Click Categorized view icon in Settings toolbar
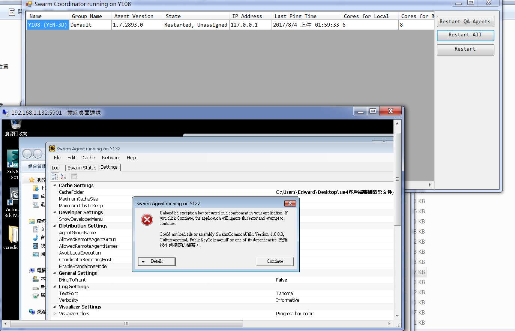The height and width of the screenshot is (331, 515). [x=55, y=177]
